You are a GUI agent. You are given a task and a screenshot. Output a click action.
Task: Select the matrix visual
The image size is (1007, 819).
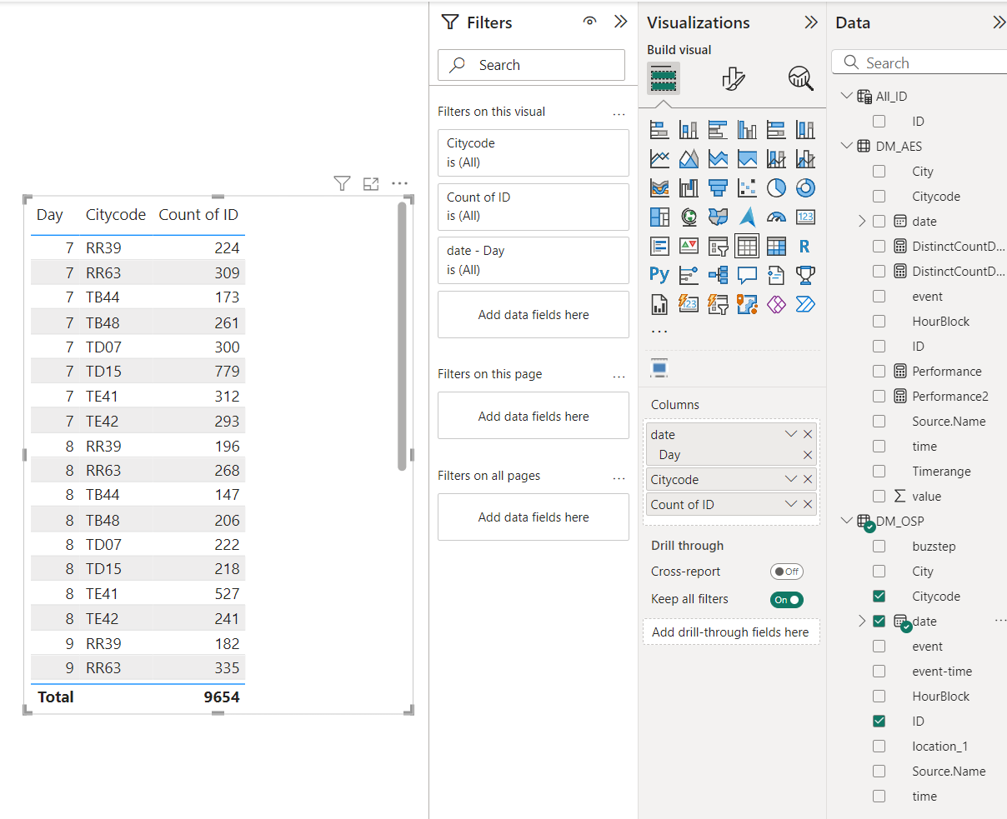(x=776, y=246)
